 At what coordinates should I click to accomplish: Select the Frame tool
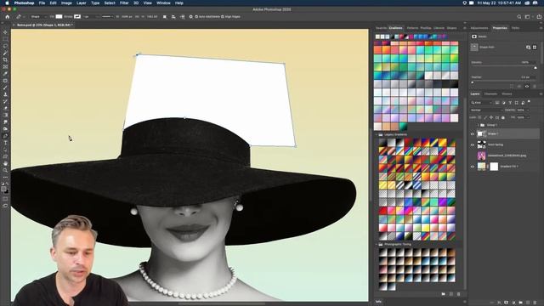(5, 67)
